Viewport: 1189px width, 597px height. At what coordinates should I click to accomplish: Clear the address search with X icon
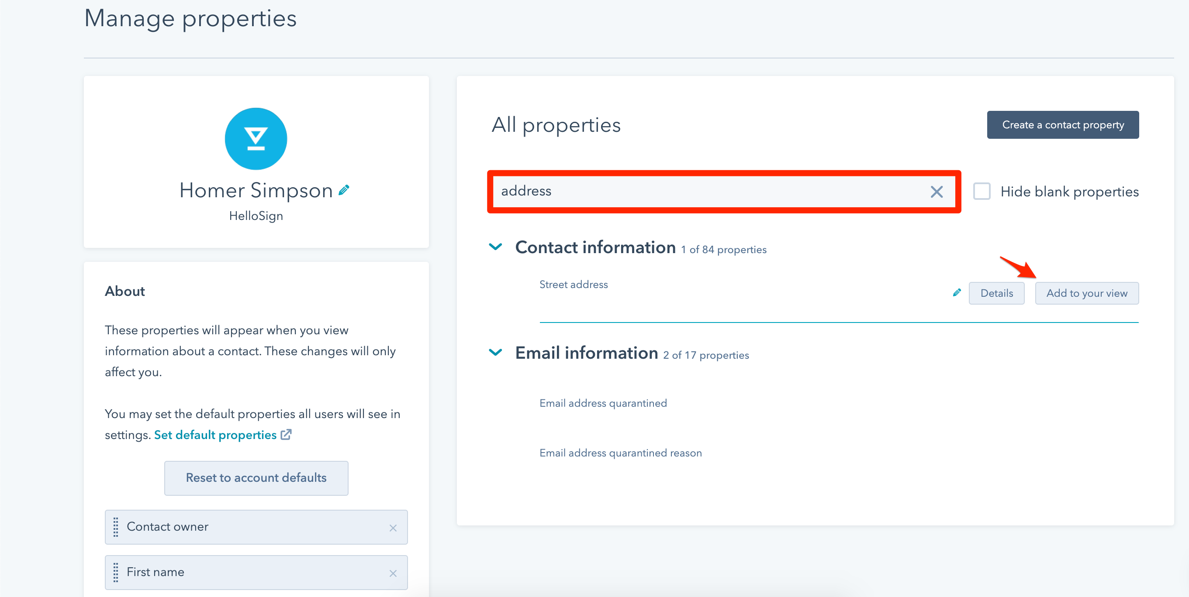[937, 192]
